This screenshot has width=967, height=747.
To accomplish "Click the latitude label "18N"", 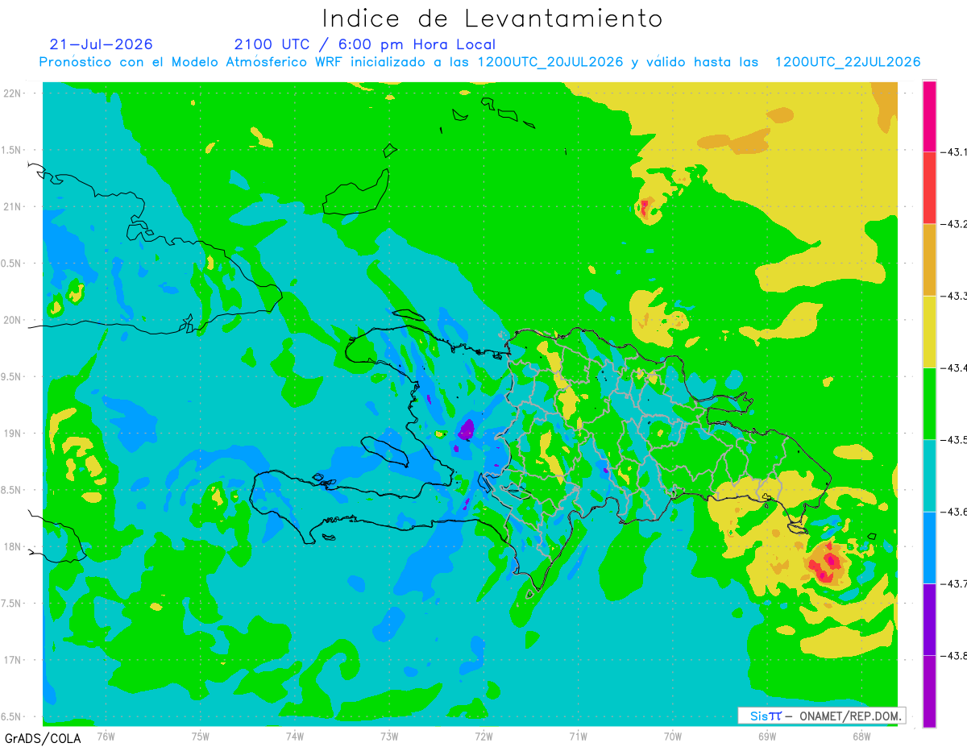I will pos(14,546).
